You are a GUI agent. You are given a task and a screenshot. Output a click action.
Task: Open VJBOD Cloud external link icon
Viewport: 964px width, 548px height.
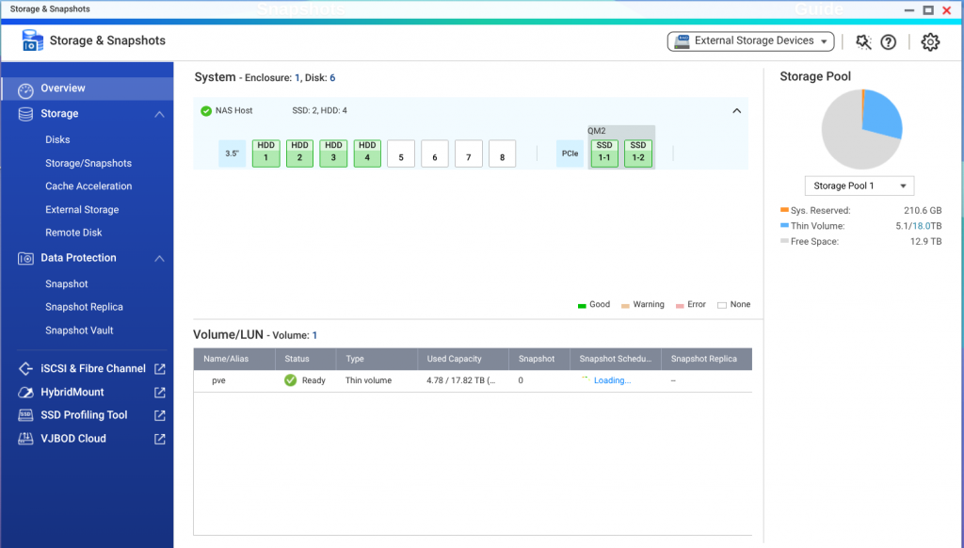coord(160,439)
